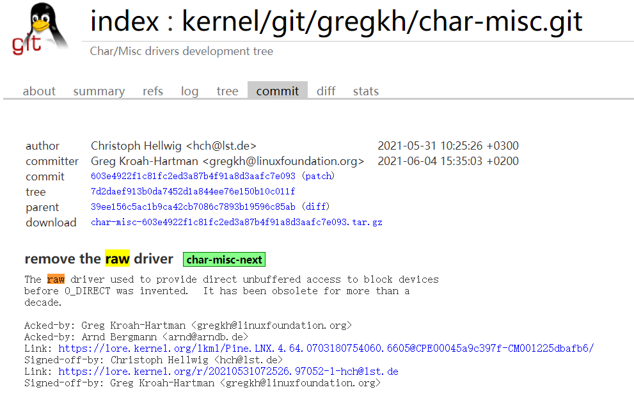Click the index link in header
This screenshot has height=401, width=634.
(x=124, y=22)
